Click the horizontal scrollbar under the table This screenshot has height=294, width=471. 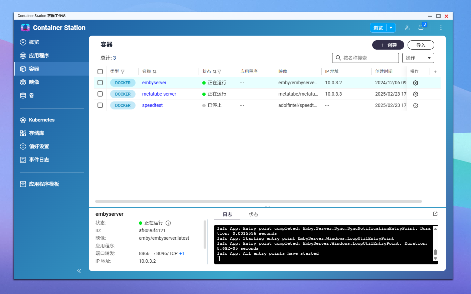click(258, 201)
